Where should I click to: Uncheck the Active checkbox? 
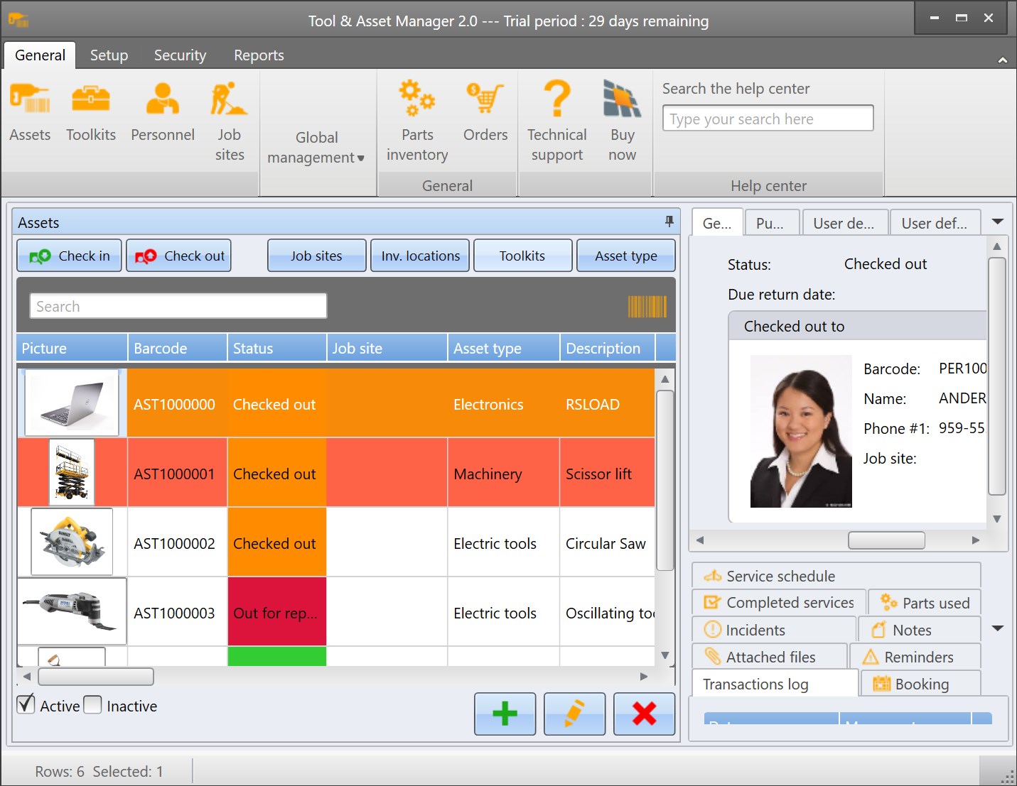click(x=26, y=704)
